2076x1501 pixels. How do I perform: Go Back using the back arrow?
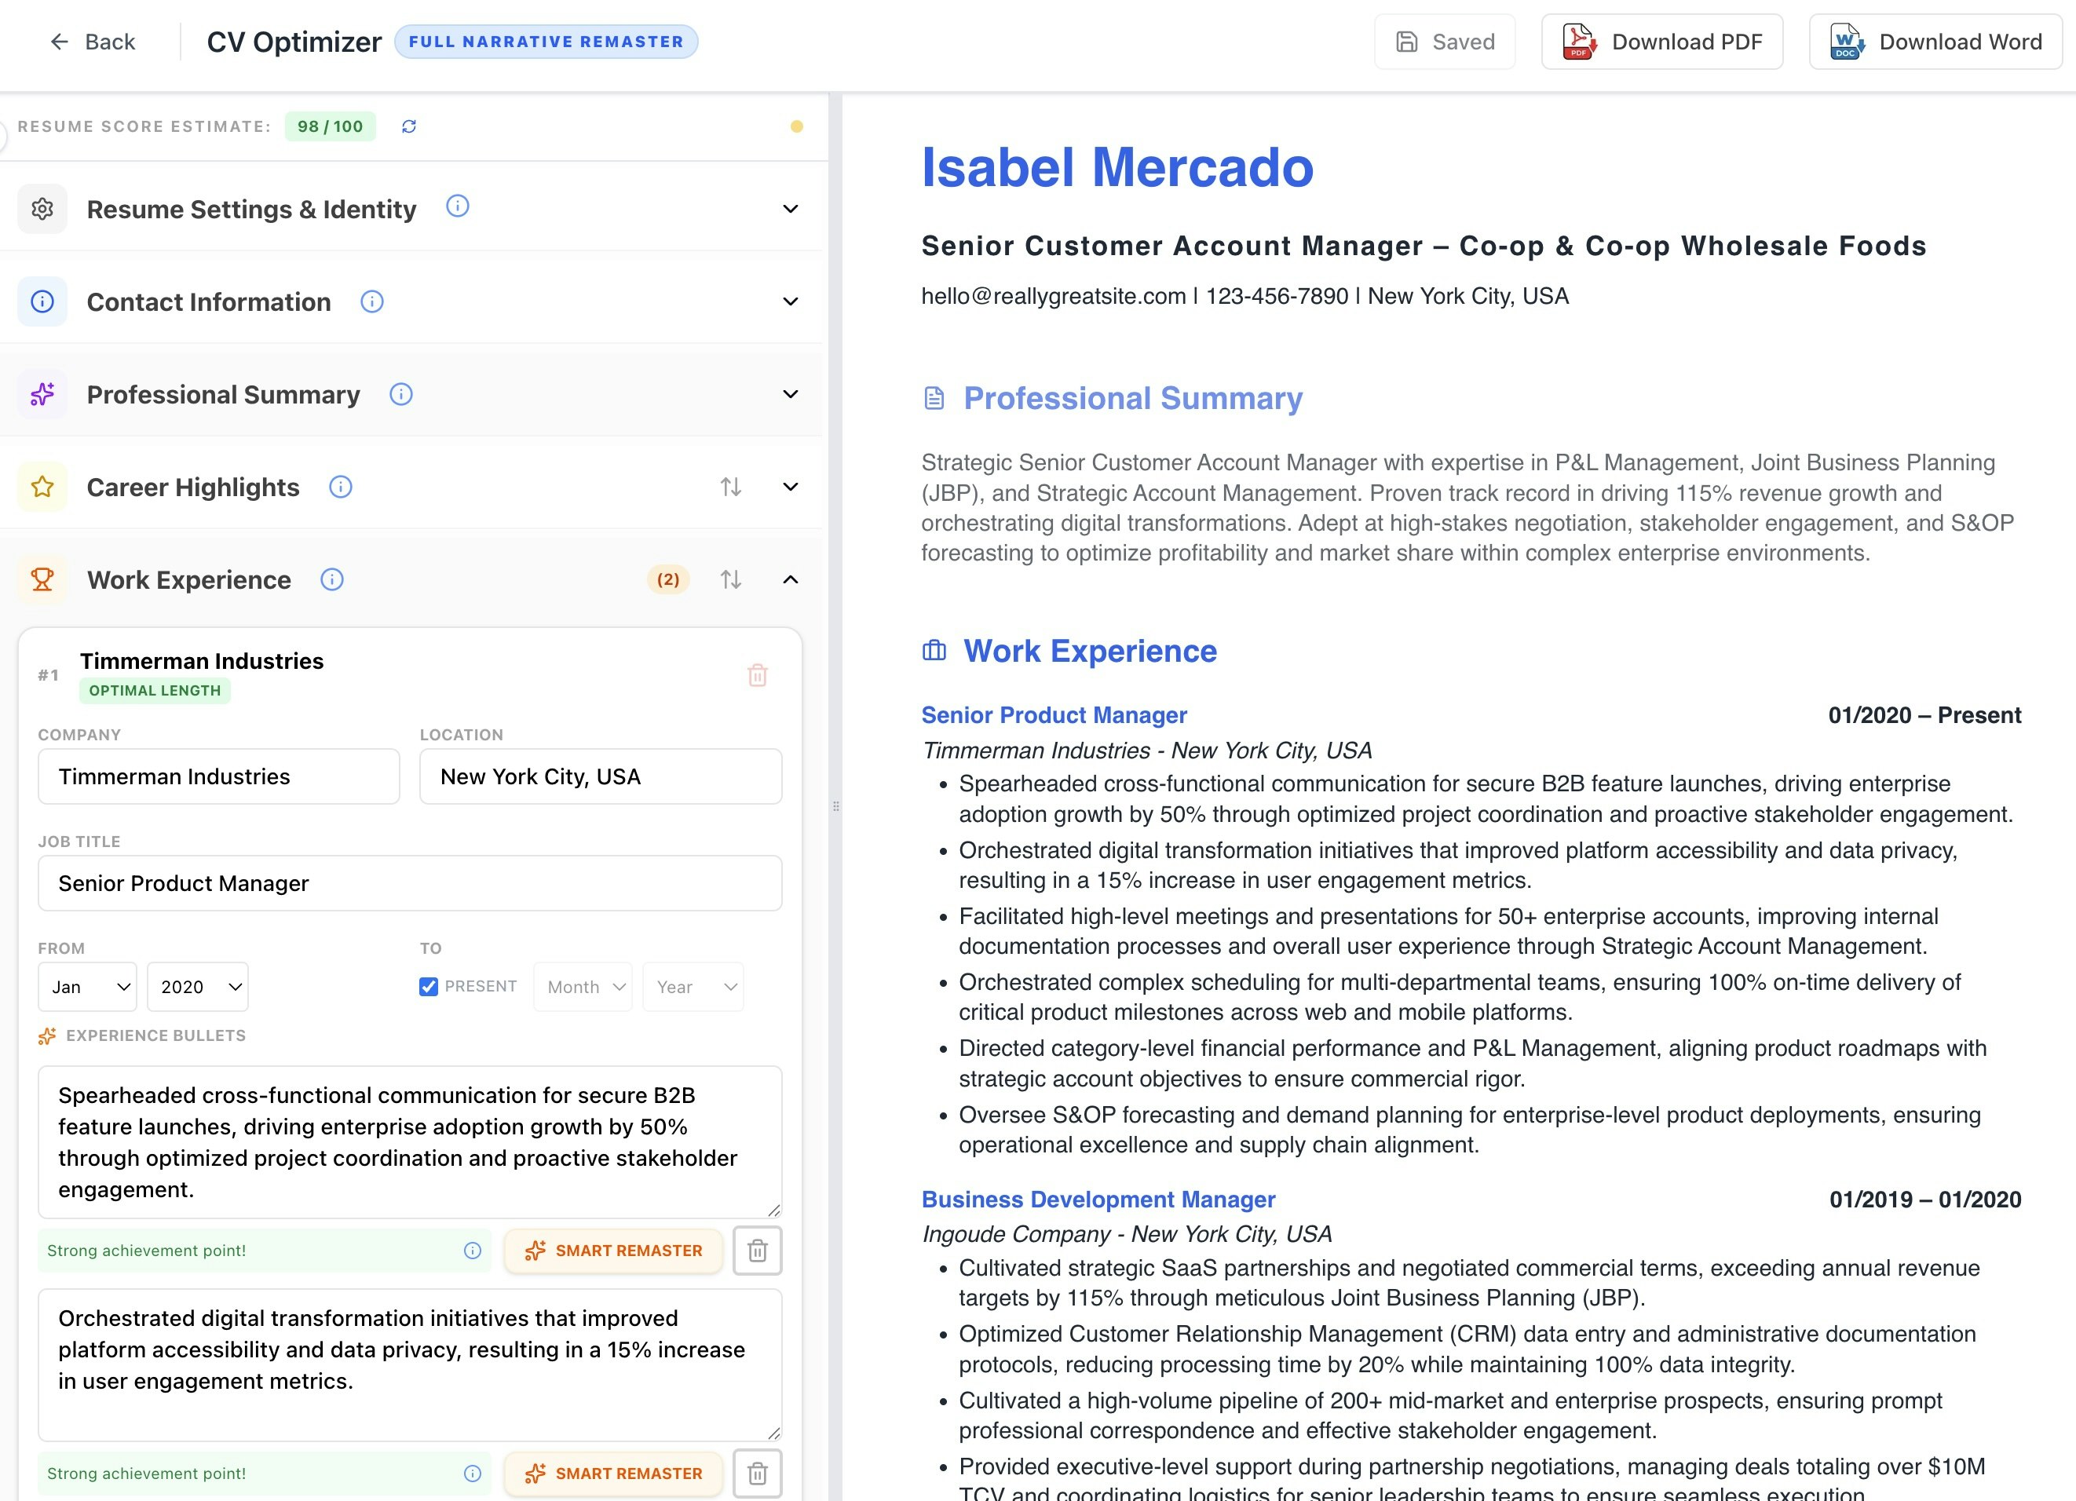pyautogui.click(x=59, y=41)
